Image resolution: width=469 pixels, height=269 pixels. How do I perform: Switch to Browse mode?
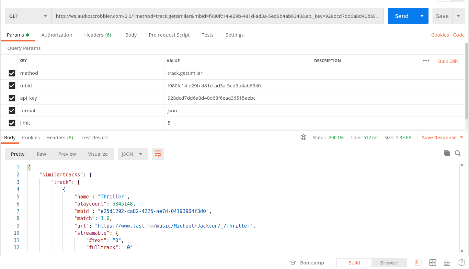(388, 263)
